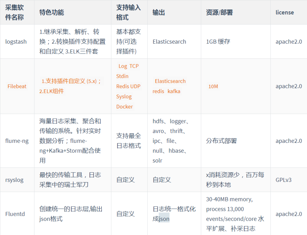Image resolution: width=307 pixels, height=235 pixels.
Task: Click apache2.0 in the Fluentd row
Action: tap(289, 214)
